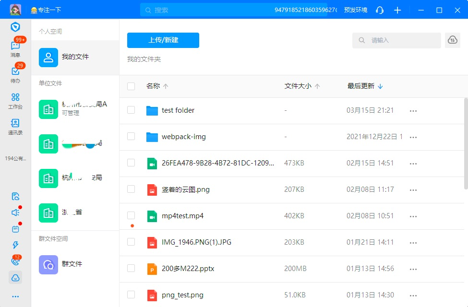Open the 通讯录 contacts icon
This screenshot has height=307, width=468.
point(15,126)
